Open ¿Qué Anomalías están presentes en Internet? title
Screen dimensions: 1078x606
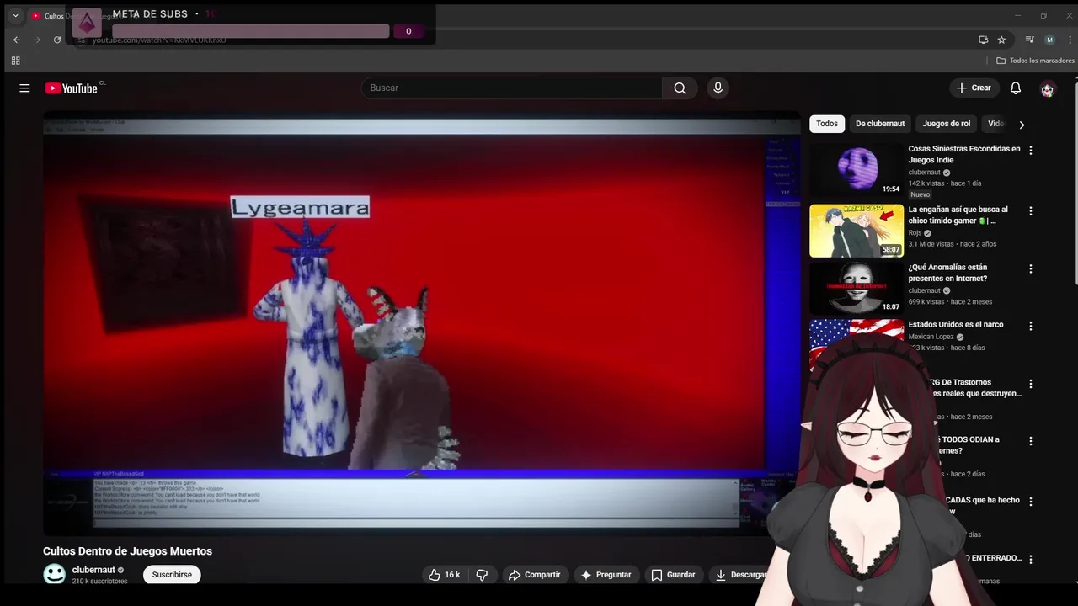click(x=947, y=273)
